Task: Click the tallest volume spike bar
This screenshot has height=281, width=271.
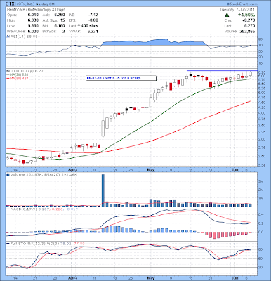Action: [103, 190]
